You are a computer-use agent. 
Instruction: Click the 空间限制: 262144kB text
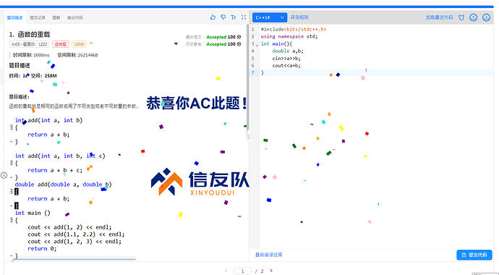(77, 55)
